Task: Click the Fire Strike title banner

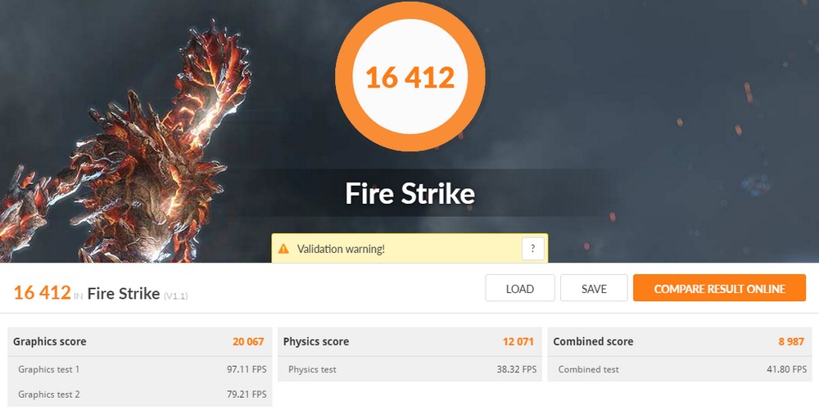Action: [410, 193]
